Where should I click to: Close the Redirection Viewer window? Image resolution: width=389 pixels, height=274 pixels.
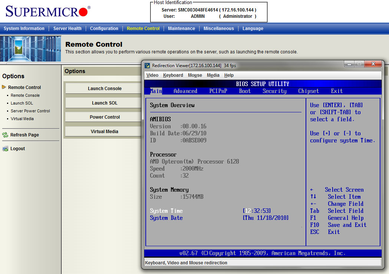tap(373, 64)
